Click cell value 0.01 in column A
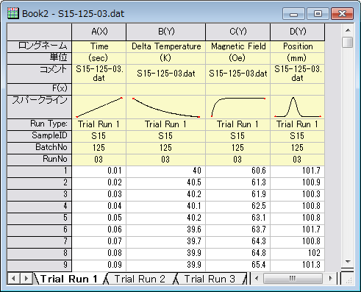 click(x=99, y=171)
